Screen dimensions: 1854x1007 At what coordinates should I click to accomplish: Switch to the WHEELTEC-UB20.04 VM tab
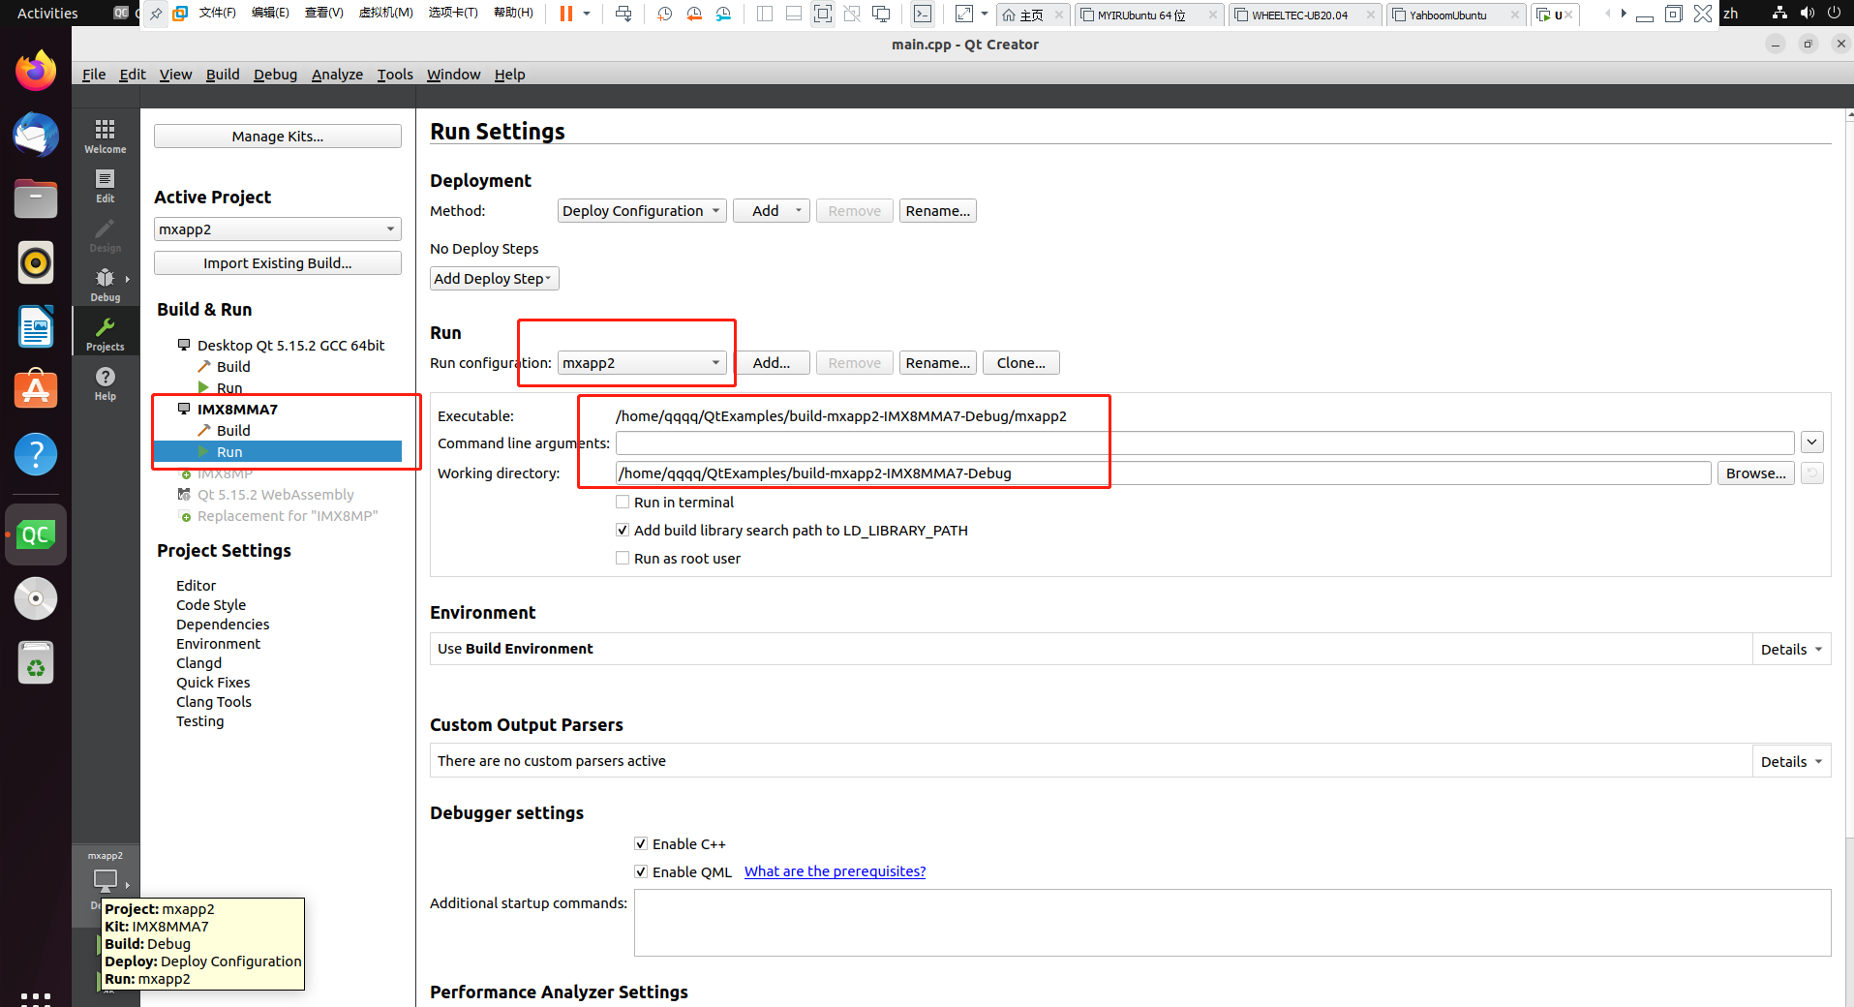1303,15
